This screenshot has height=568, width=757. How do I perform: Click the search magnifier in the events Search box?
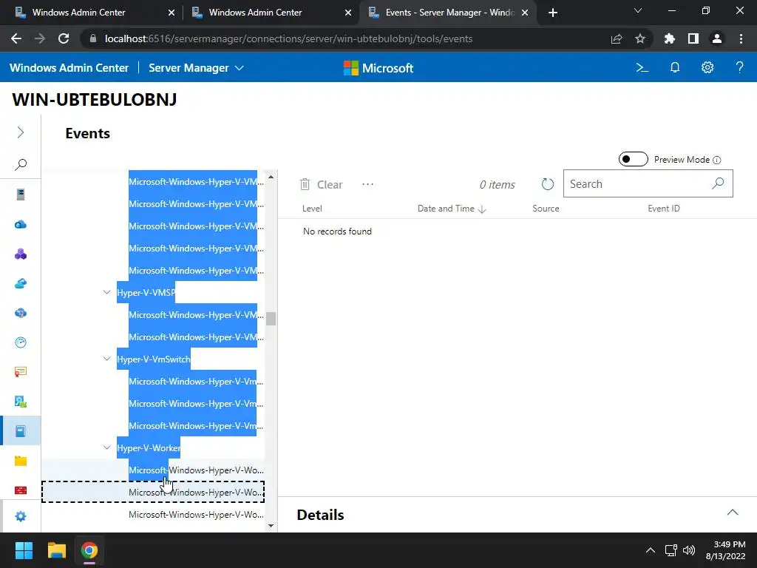(x=718, y=183)
